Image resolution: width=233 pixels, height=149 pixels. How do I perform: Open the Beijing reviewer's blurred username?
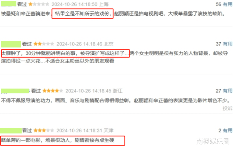(11, 44)
